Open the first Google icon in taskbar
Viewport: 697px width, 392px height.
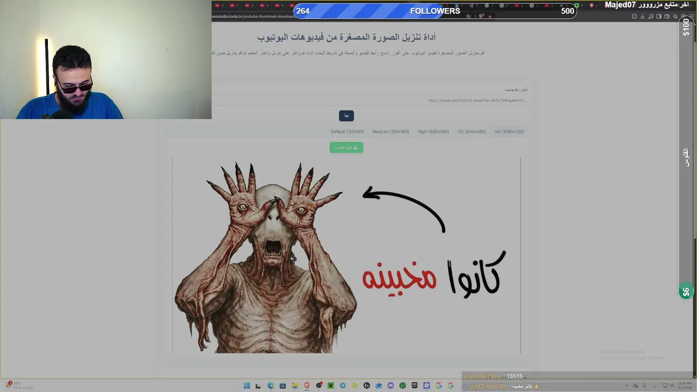pos(438,386)
